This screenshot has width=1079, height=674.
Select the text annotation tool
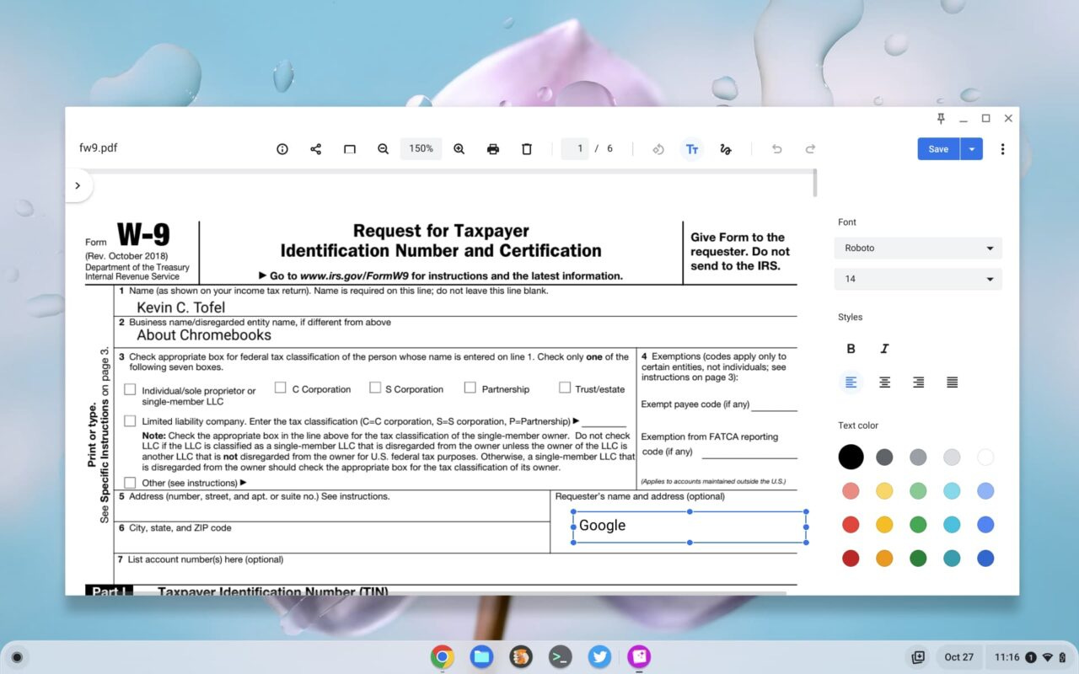click(x=692, y=149)
